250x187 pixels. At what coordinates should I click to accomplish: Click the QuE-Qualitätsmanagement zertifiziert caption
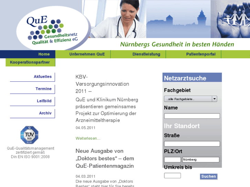pyautogui.click(x=31, y=153)
